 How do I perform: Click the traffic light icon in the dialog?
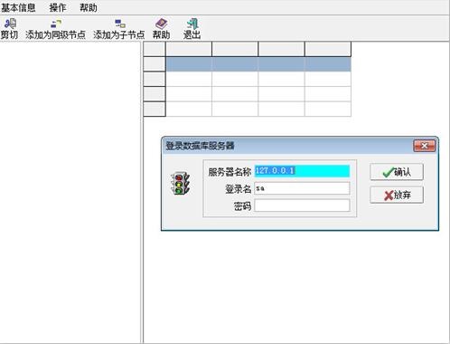coord(180,183)
